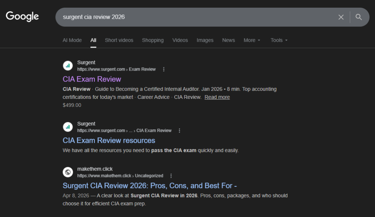375x217 pixels.
Task: Select the News tab
Action: point(229,40)
